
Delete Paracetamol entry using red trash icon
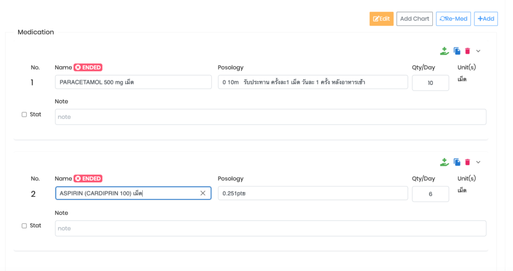coord(467,51)
